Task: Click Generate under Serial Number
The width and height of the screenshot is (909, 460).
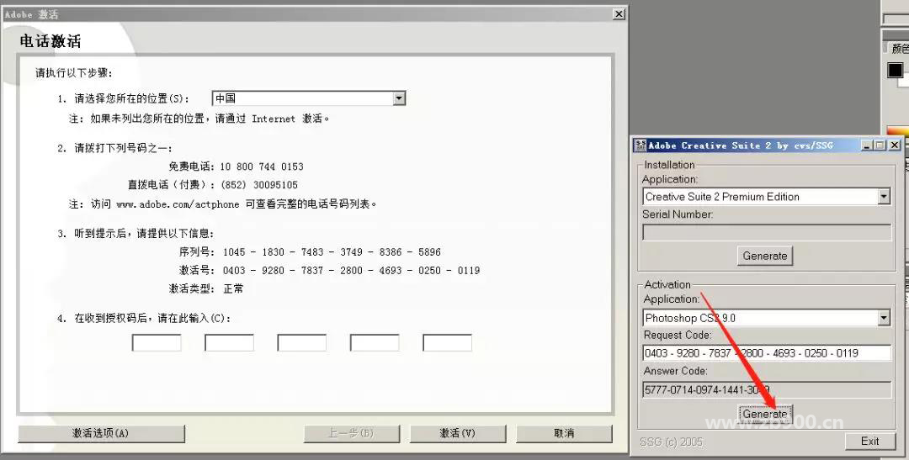Action: tap(764, 256)
